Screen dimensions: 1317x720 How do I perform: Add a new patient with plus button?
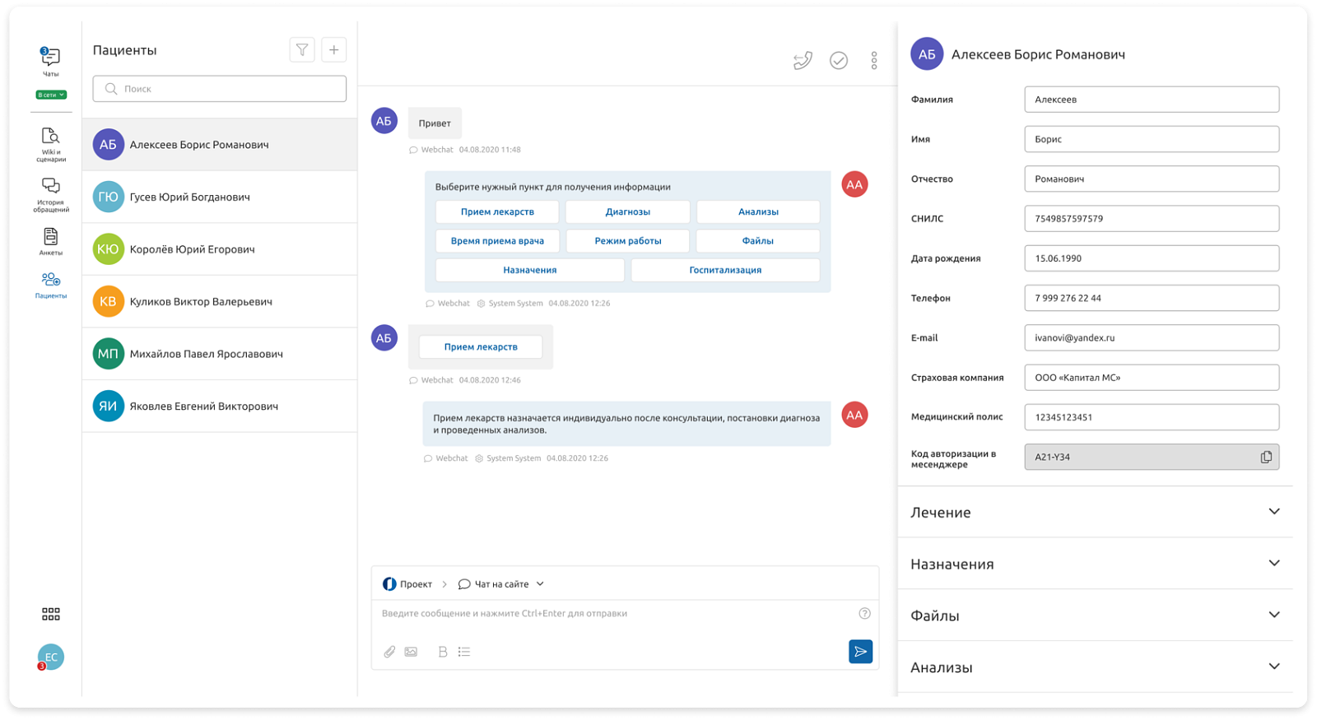click(333, 50)
